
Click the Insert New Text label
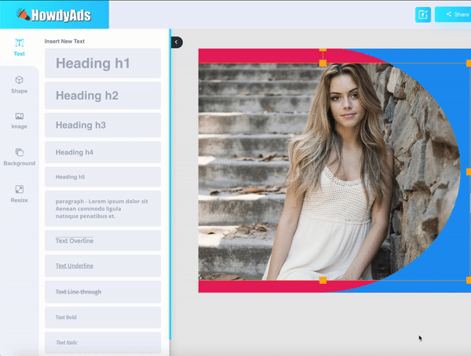(64, 41)
